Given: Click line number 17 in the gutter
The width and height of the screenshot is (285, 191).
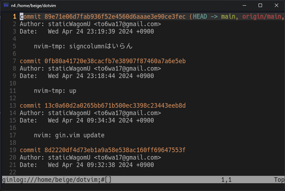Looking at the screenshot, I should (x=13, y=135).
